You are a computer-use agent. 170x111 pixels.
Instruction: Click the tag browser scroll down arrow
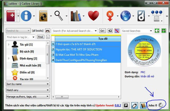tap(48, 78)
